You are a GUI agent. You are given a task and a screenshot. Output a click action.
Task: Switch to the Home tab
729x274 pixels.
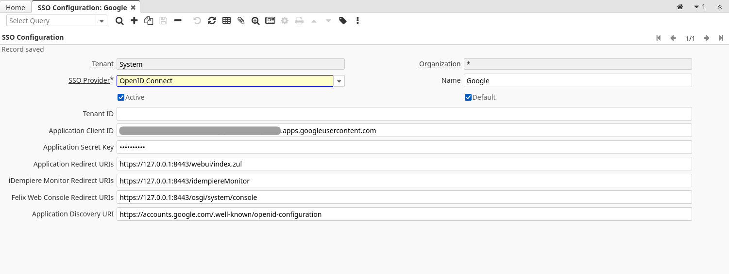pos(16,8)
